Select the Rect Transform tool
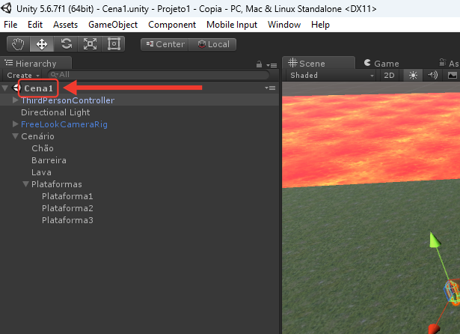The width and height of the screenshot is (460, 334). [114, 44]
